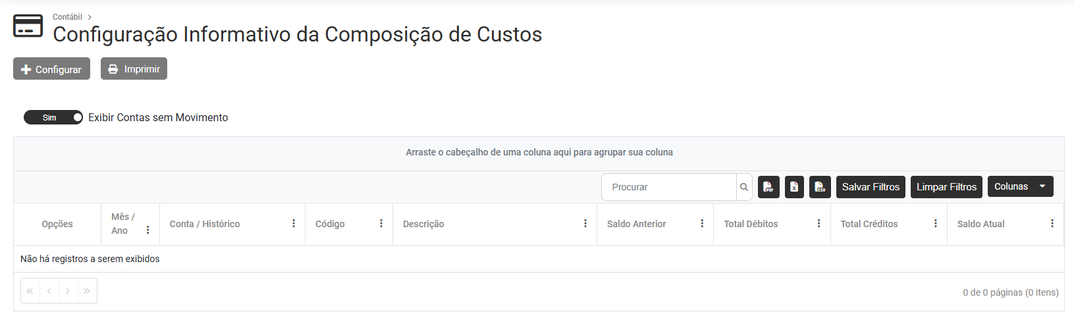Open the Descrição column menu
Screen dimensions: 1074x324
point(585,224)
